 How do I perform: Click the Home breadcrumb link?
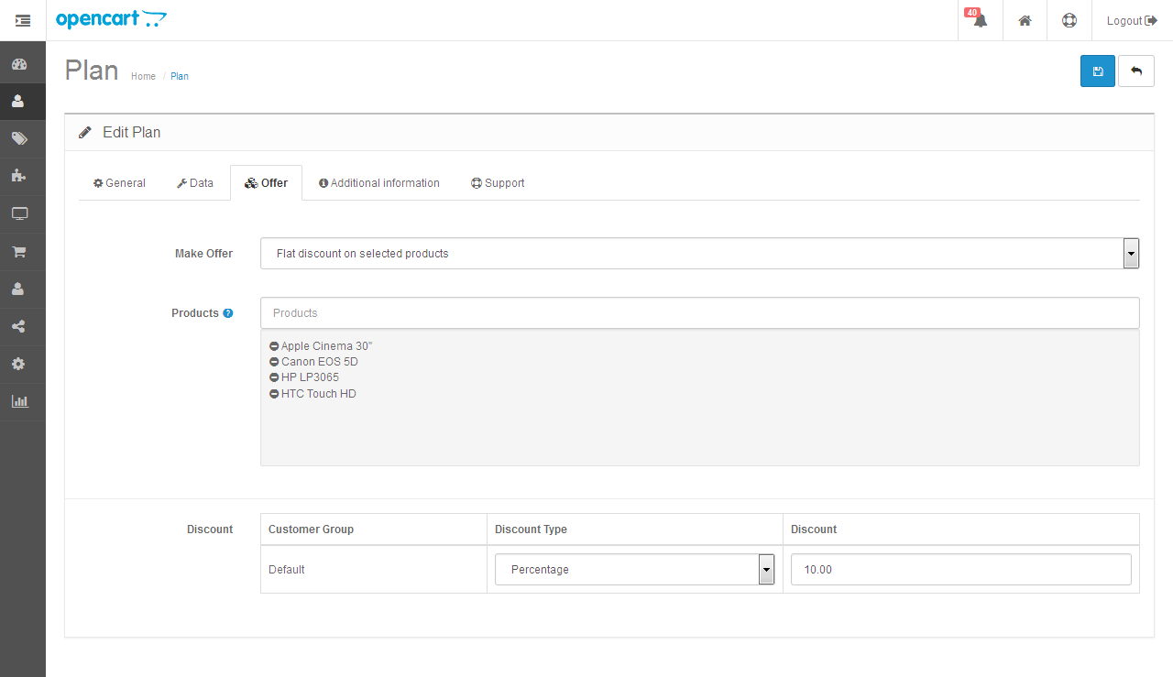click(143, 77)
